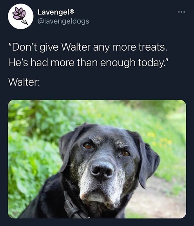Click the dog's brown eye beside the grey muzzle
This screenshot has height=226, width=194.
pyautogui.click(x=125, y=153)
